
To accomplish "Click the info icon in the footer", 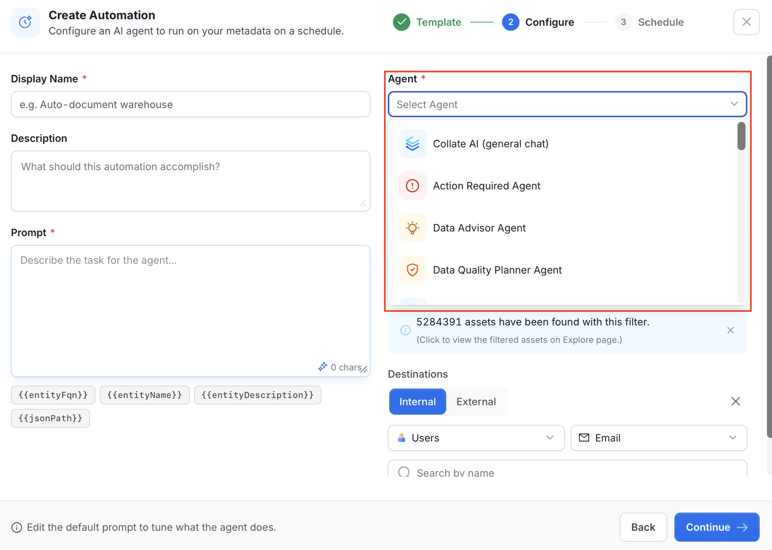I will [x=17, y=527].
